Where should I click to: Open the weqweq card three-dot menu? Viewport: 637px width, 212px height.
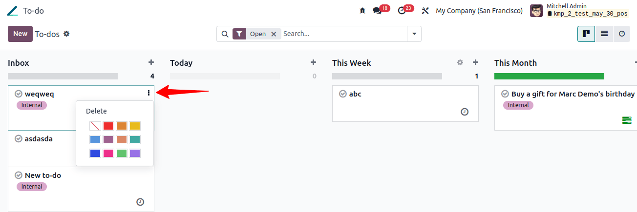[149, 93]
